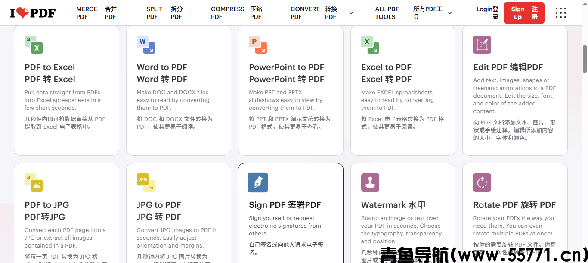Click the Word to PDF icon
The height and width of the screenshot is (263, 588).
(x=146, y=45)
